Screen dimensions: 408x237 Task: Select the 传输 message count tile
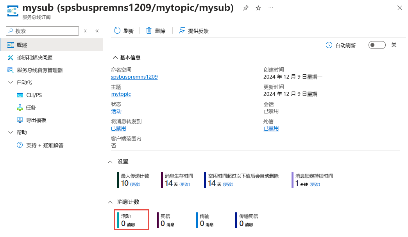(205, 220)
